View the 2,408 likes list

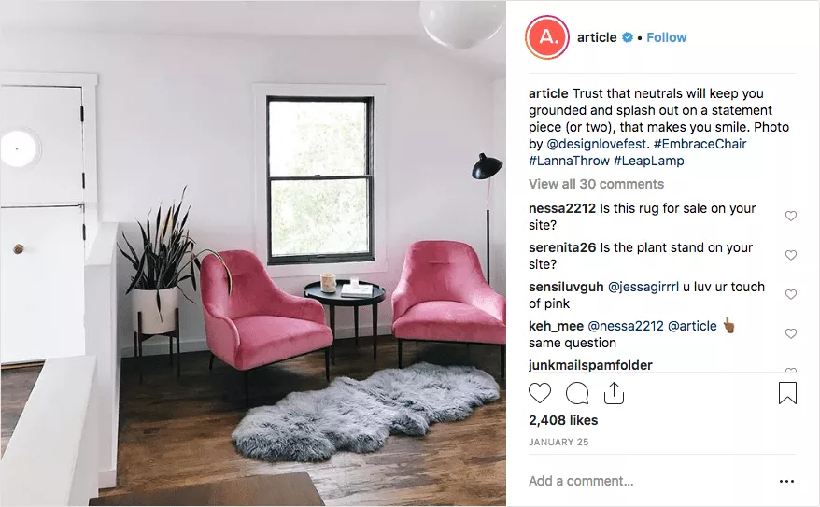coord(563,420)
